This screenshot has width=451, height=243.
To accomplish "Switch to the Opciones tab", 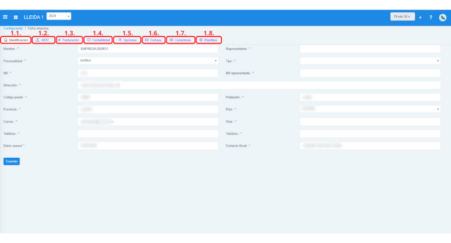I will (127, 40).
